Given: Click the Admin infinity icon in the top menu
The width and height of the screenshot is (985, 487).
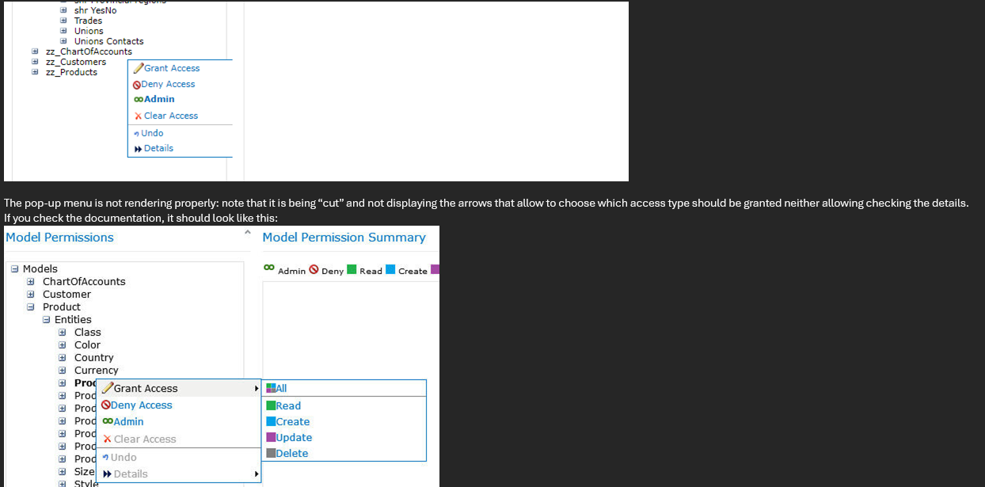Looking at the screenshot, I should (x=140, y=99).
